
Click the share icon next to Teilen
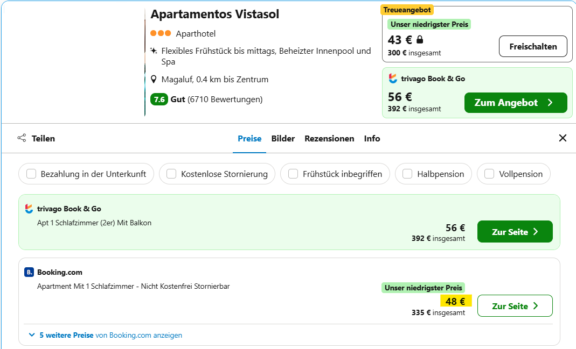[x=22, y=138]
